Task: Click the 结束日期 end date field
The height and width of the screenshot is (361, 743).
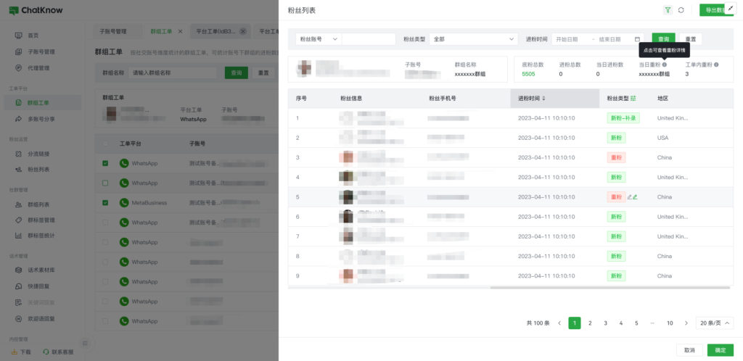Action: click(609, 39)
